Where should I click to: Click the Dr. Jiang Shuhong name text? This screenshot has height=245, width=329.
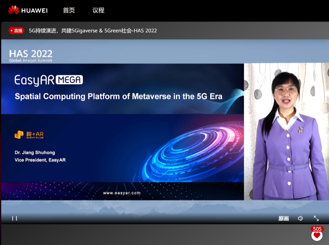35,153
